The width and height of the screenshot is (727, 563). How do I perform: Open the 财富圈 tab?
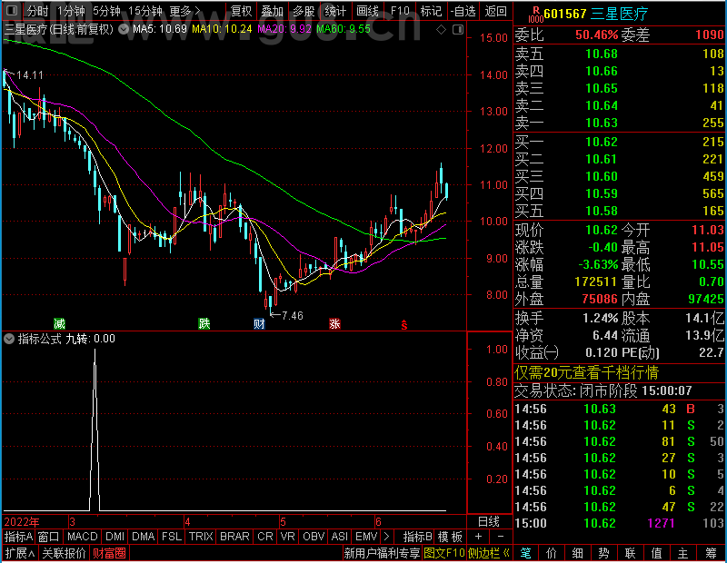coord(109,553)
